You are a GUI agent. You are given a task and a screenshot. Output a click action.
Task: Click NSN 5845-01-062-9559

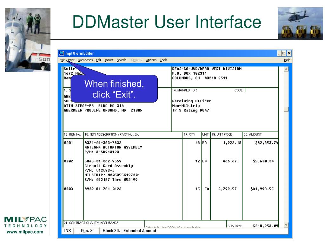point(103,161)
